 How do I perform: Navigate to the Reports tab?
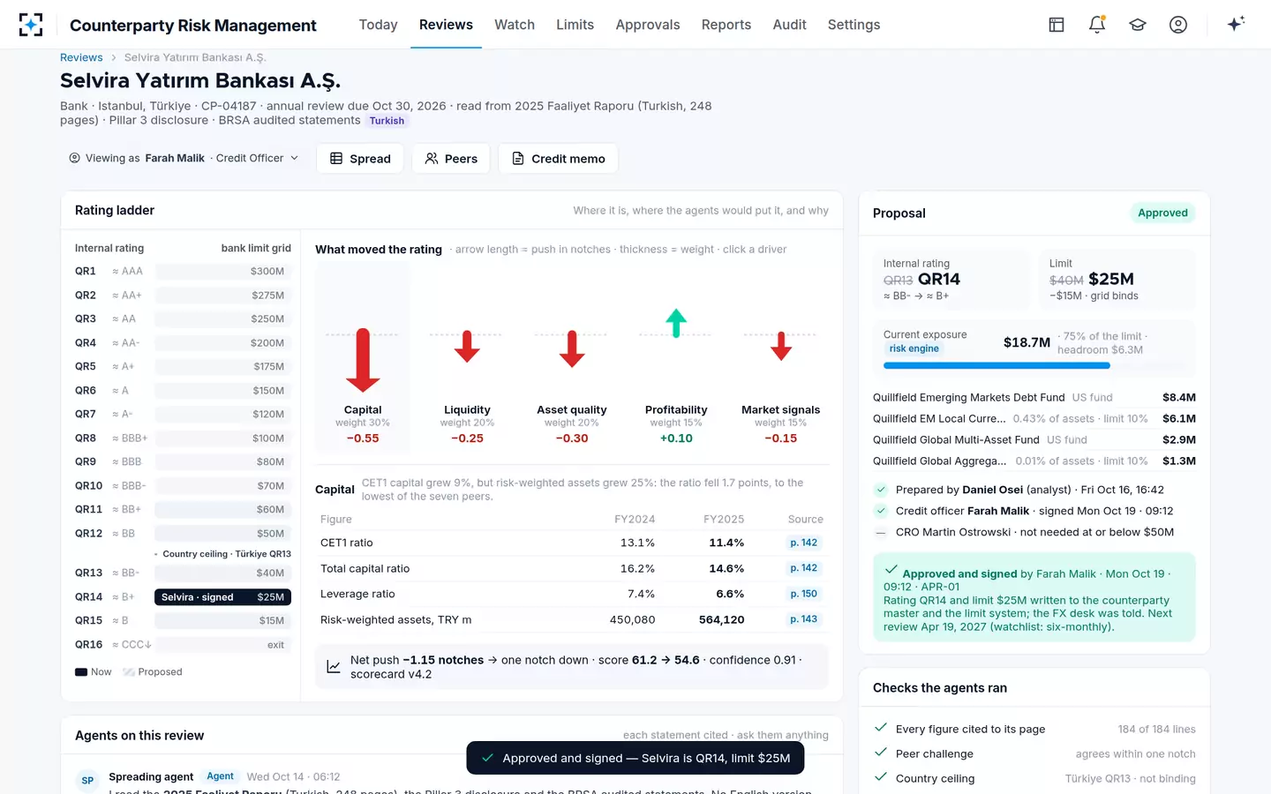(726, 25)
